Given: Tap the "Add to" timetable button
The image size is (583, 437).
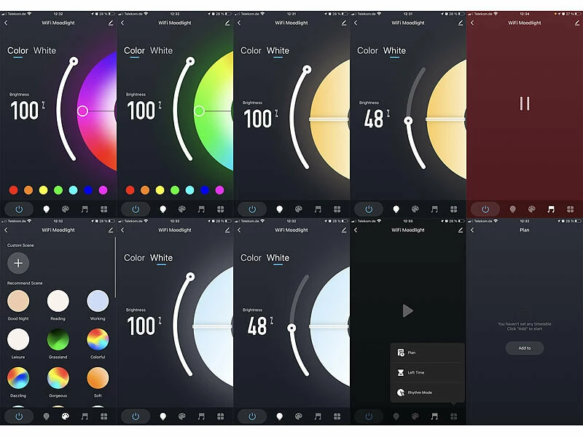Looking at the screenshot, I should 525,348.
